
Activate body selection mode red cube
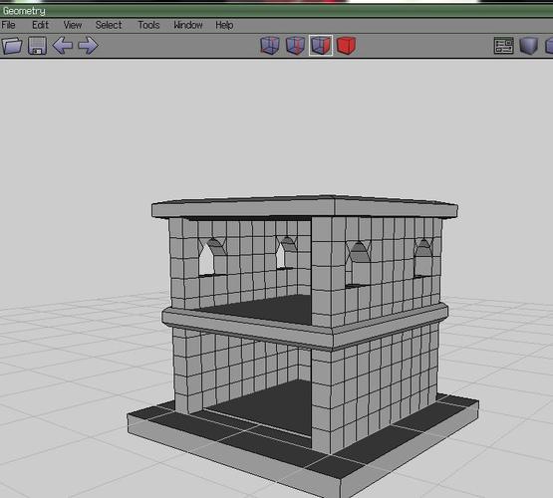[347, 46]
